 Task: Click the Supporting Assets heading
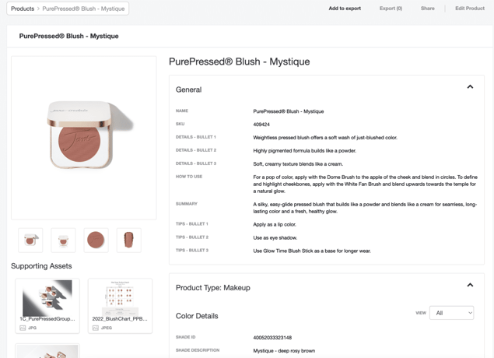(x=41, y=266)
